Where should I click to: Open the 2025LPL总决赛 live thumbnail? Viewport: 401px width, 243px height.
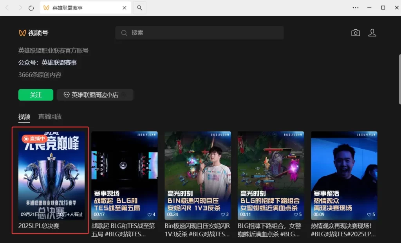point(51,176)
